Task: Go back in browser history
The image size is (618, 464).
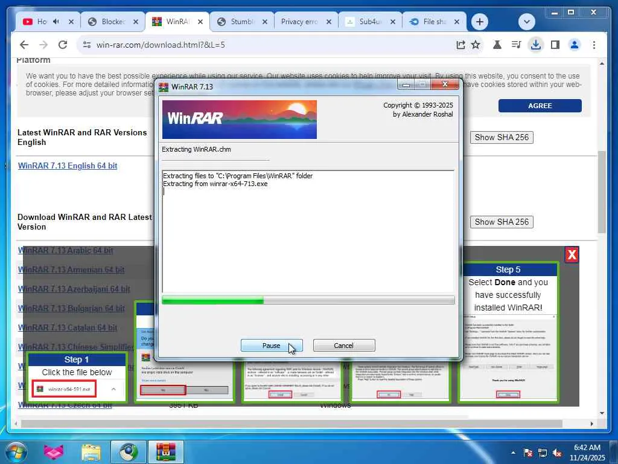Action: 24,45
